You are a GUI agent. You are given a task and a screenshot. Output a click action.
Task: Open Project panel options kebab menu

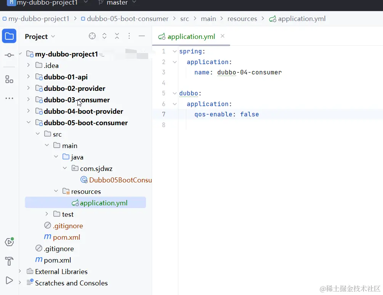129,36
